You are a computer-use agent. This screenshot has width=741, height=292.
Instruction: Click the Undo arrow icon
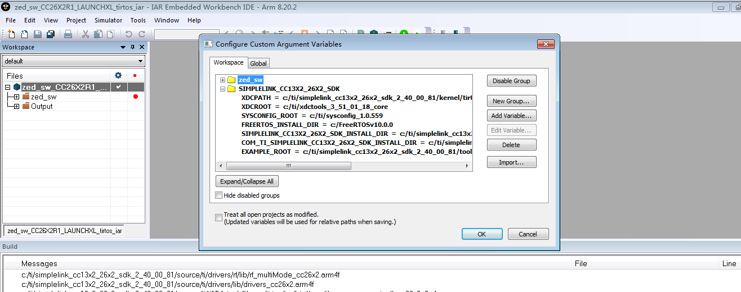[129, 34]
